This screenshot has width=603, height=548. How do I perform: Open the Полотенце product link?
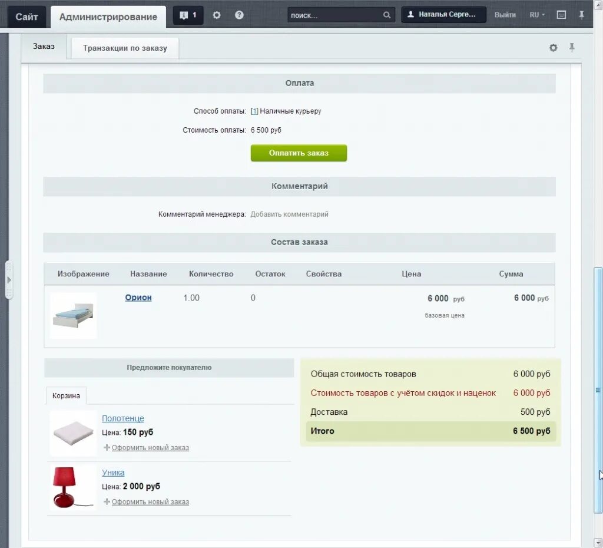122,418
